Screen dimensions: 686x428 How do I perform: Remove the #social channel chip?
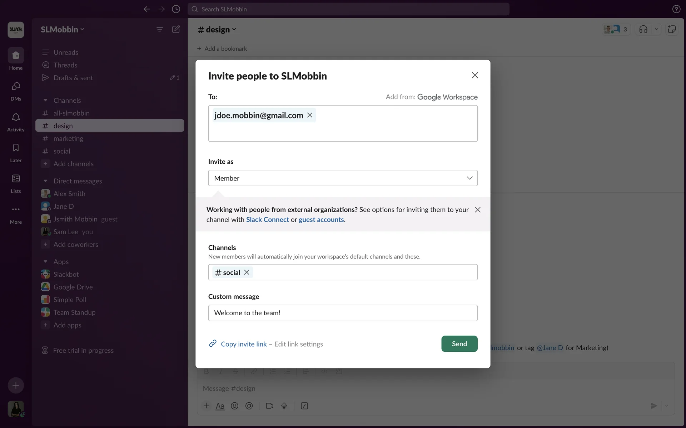click(x=247, y=272)
